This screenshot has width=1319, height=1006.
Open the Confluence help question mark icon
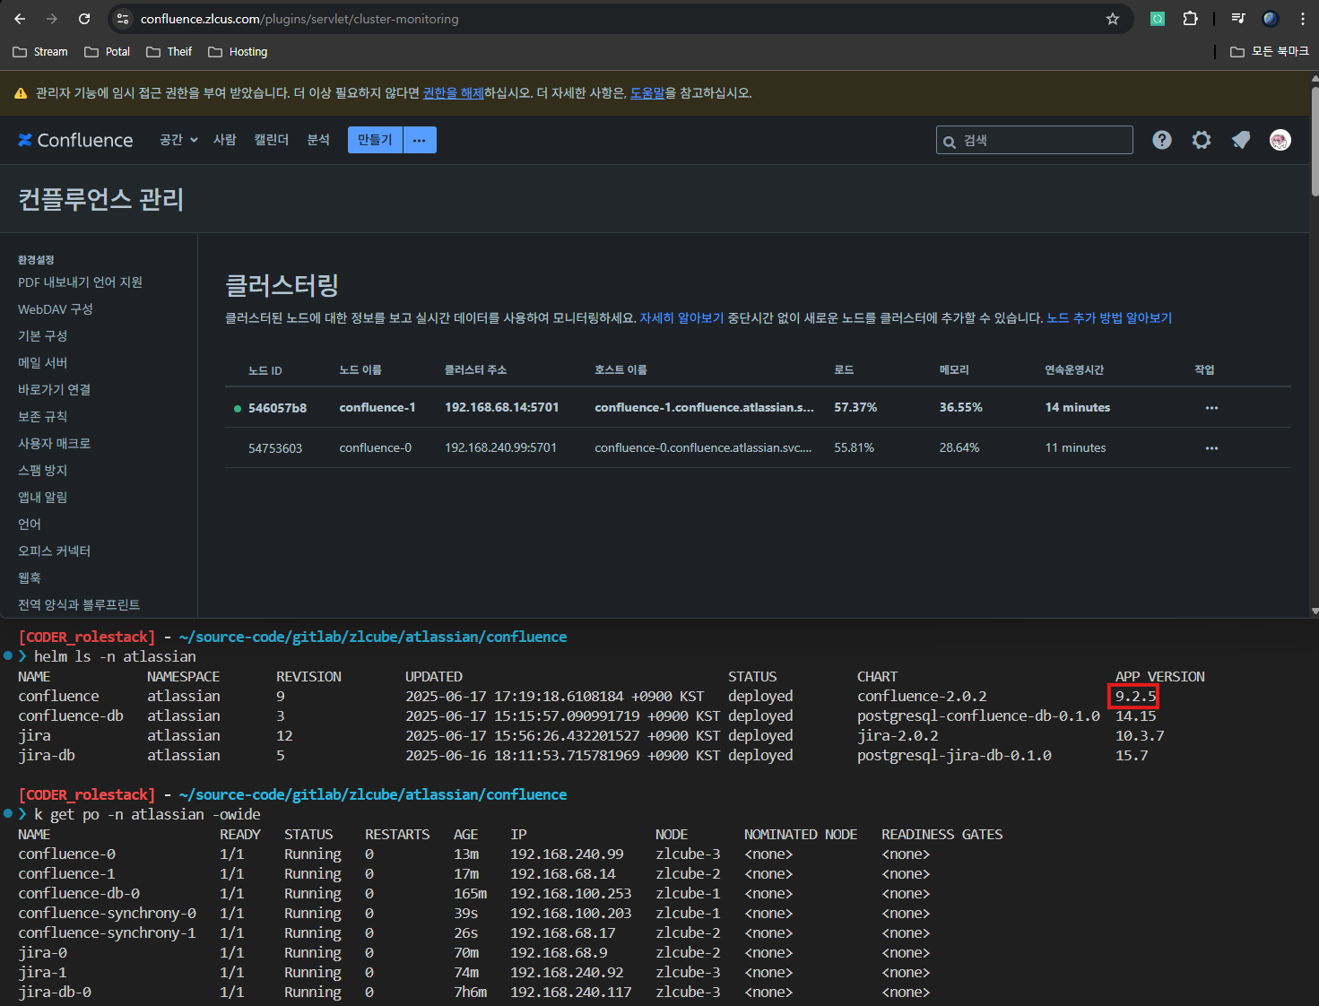(1162, 140)
